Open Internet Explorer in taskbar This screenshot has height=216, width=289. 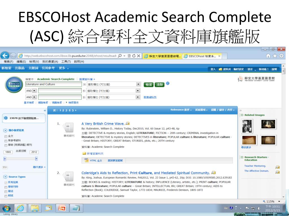pos(20,208)
